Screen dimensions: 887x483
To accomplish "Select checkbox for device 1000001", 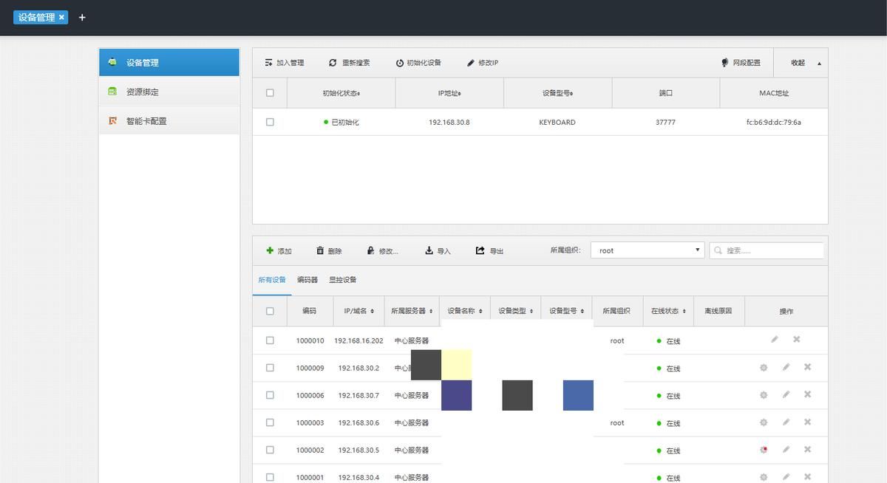I will pos(270,477).
